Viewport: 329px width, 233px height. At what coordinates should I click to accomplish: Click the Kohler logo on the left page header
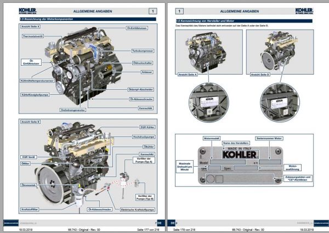tap(28, 11)
